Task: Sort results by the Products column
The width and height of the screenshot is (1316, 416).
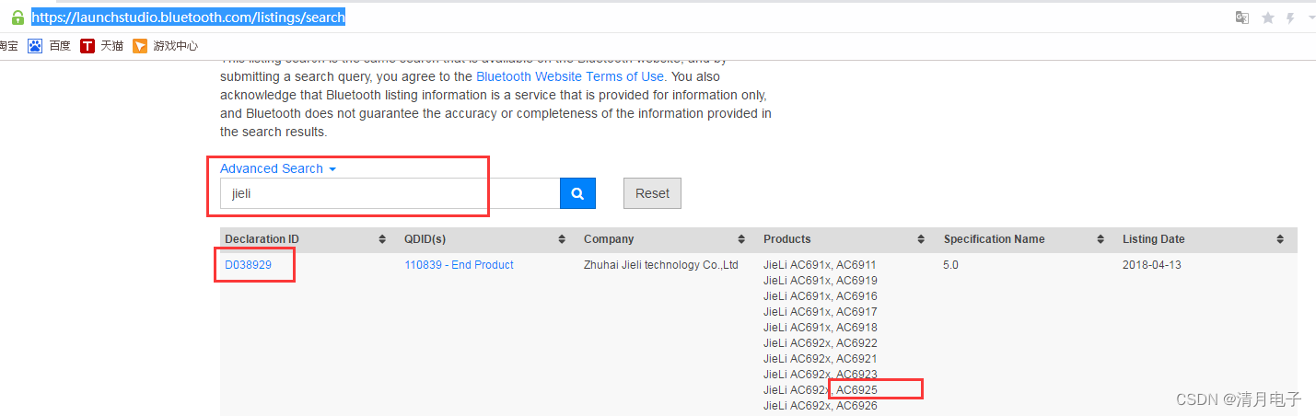Action: tap(921, 239)
